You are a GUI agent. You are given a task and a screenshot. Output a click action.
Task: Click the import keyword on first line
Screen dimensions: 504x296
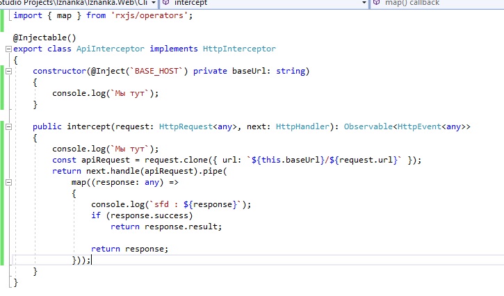coord(28,15)
